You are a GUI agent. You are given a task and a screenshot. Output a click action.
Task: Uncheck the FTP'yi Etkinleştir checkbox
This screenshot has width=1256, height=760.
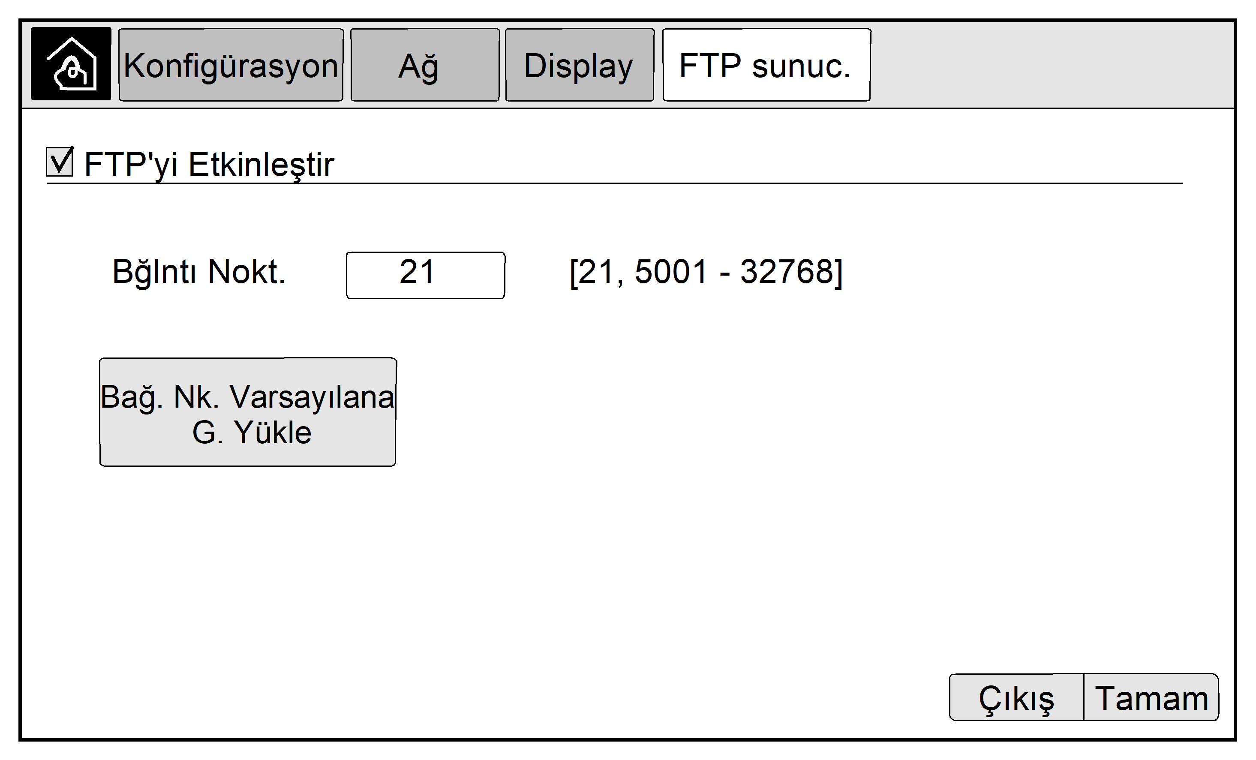(x=60, y=161)
